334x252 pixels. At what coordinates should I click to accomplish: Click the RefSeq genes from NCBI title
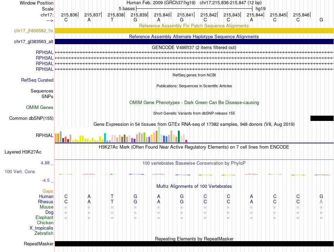(x=194, y=75)
